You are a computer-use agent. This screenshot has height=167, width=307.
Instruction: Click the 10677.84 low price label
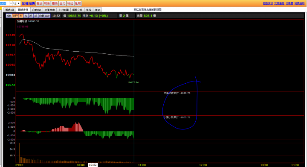[133, 82]
